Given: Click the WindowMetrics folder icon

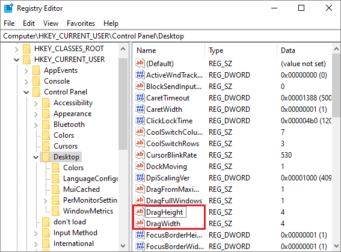Looking at the screenshot, I should point(55,211).
